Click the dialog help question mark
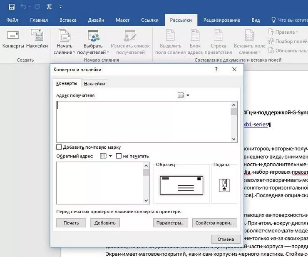The width and height of the screenshot is (308, 257). point(216,69)
